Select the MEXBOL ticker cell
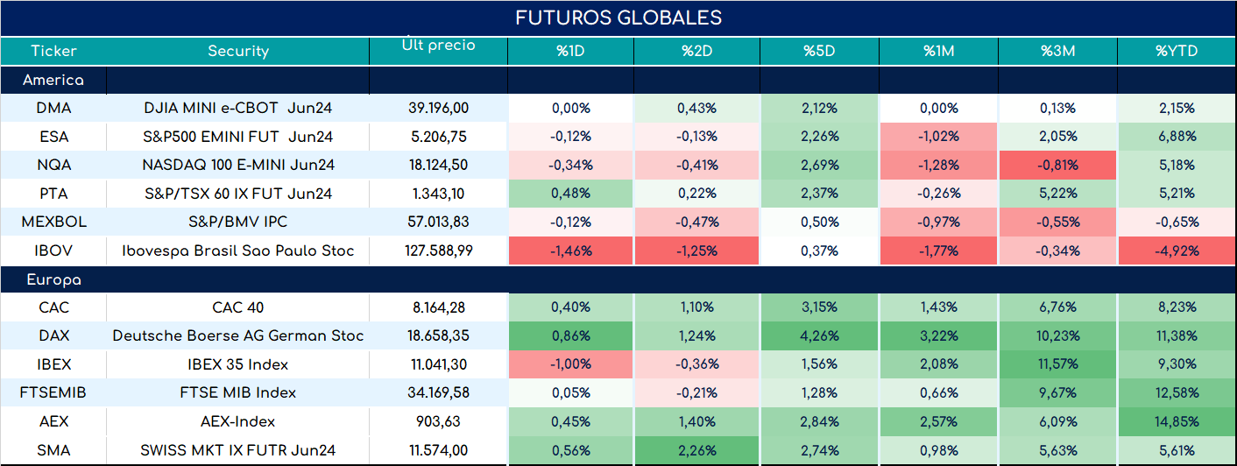The height and width of the screenshot is (466, 1237). [53, 222]
